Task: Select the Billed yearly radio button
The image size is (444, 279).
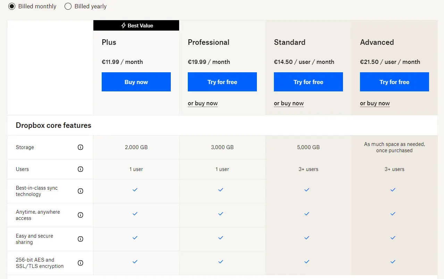Action: pyautogui.click(x=68, y=6)
